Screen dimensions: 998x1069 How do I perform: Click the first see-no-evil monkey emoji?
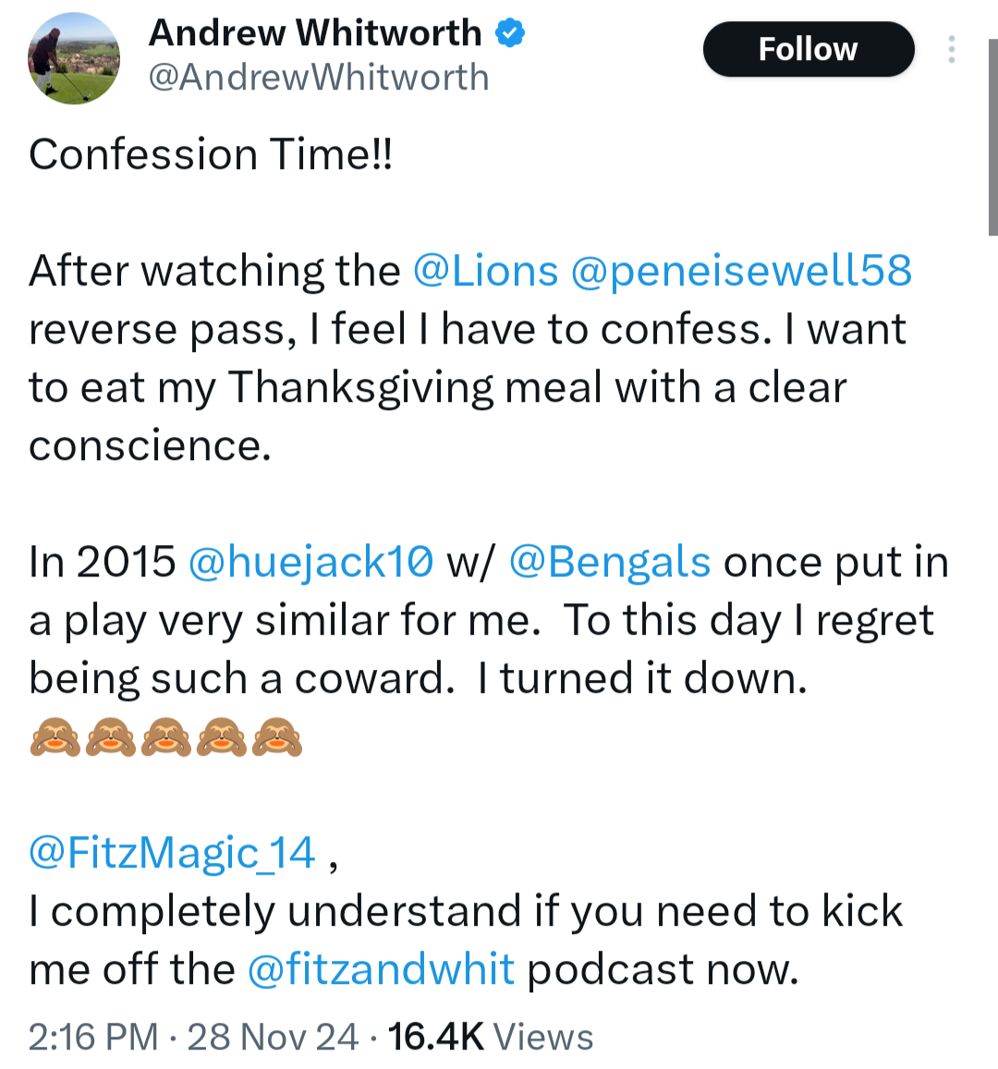pyautogui.click(x=55, y=737)
